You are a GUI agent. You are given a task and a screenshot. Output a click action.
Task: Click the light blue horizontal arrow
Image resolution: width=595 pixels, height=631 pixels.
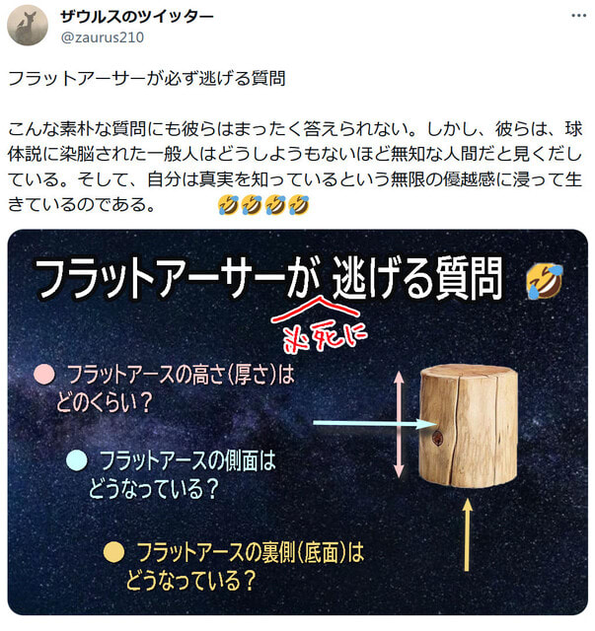click(374, 423)
